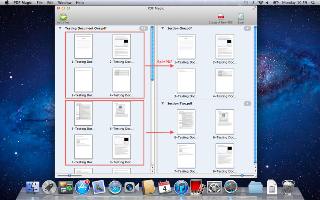
Task: Open the PDF Magic application menu
Action: pos(23,3)
